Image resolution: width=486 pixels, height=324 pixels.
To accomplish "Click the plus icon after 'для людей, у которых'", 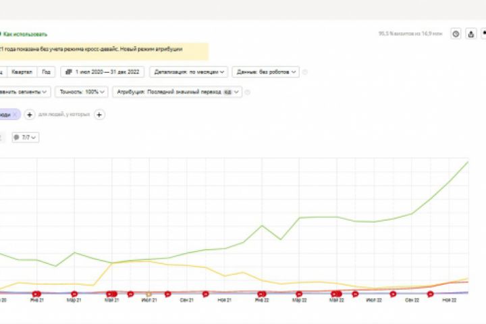I will click(99, 115).
